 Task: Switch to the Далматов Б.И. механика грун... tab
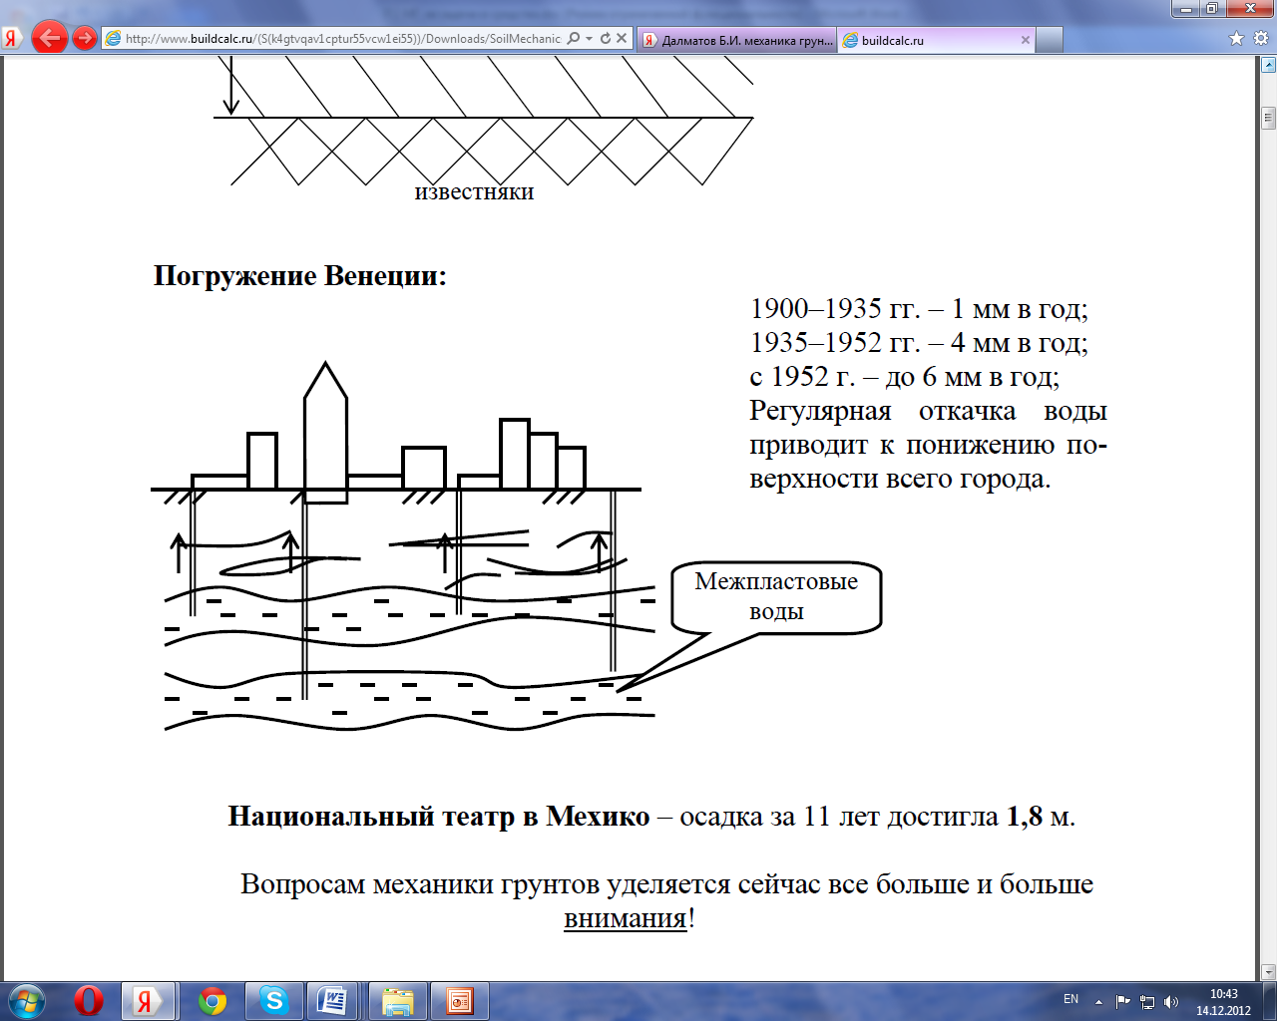click(x=736, y=40)
